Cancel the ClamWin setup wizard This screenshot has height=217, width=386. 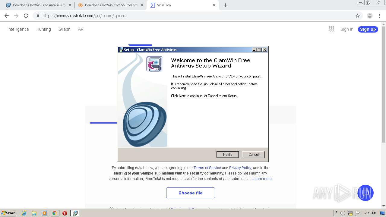253,155
